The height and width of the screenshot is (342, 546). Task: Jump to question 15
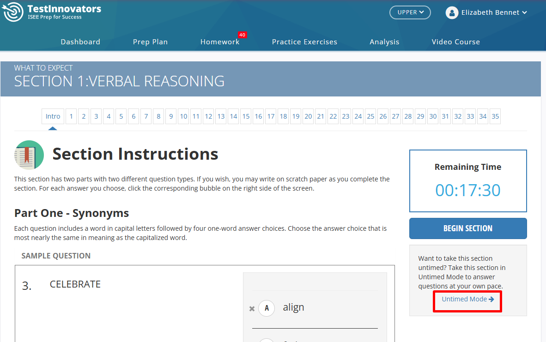click(x=246, y=116)
